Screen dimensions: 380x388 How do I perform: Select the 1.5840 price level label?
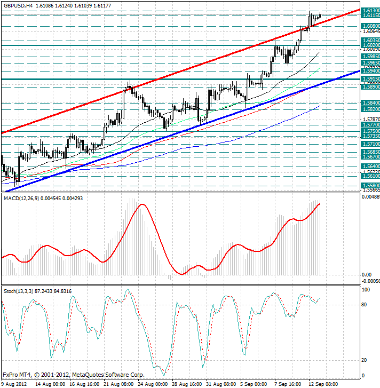click(370, 102)
